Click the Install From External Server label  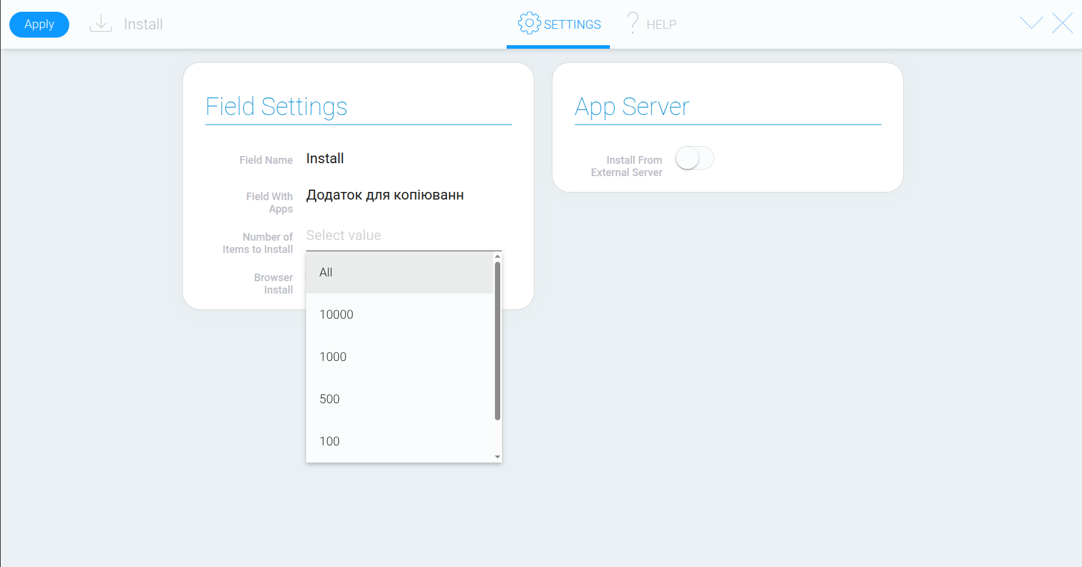[626, 166]
